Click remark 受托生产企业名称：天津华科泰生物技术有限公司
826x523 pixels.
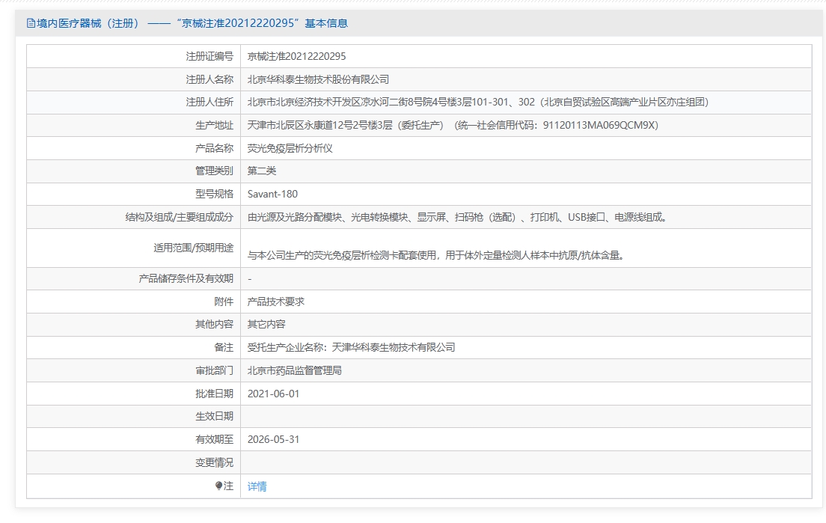tap(352, 348)
